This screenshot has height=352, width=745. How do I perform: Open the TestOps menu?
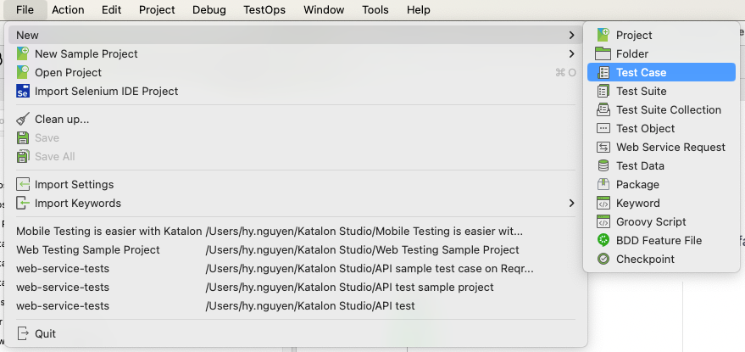[x=264, y=9]
